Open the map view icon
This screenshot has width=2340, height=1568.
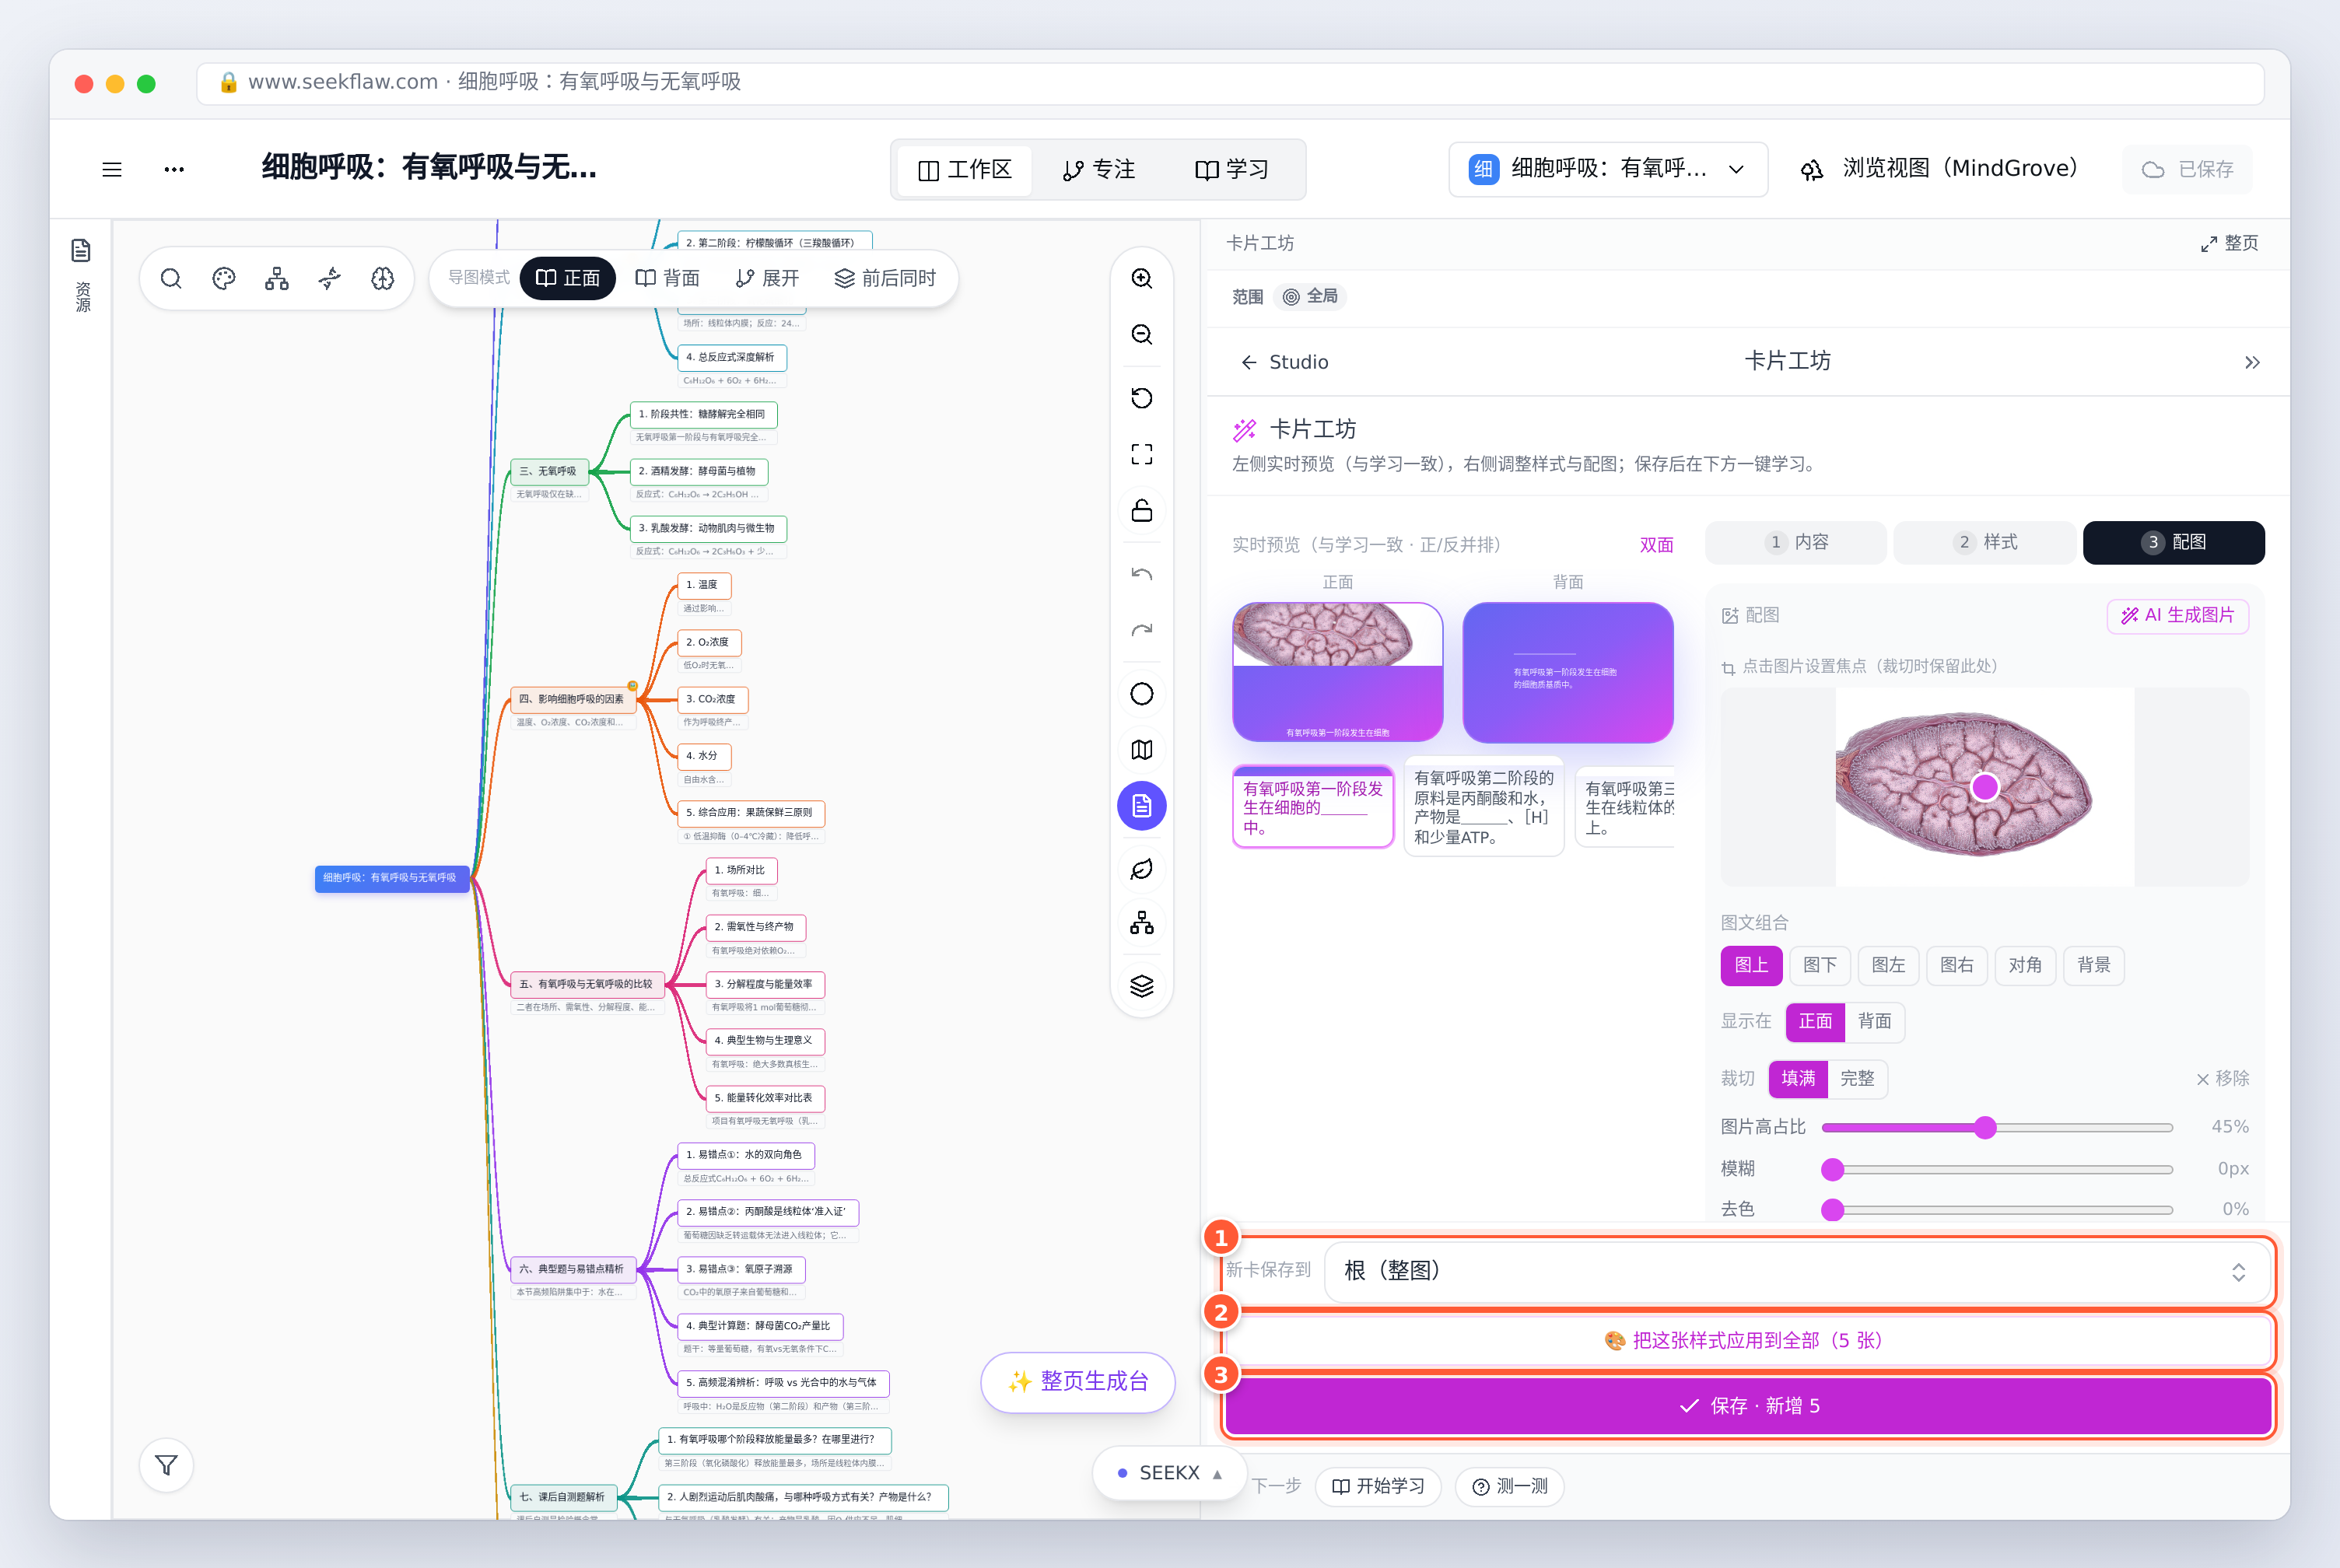(1142, 750)
